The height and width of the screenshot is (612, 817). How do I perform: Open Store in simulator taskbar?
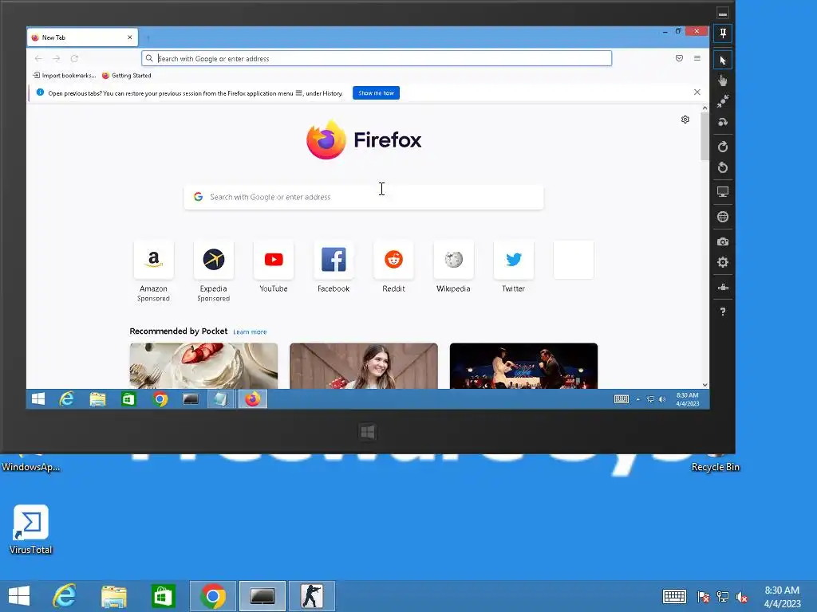coord(128,399)
